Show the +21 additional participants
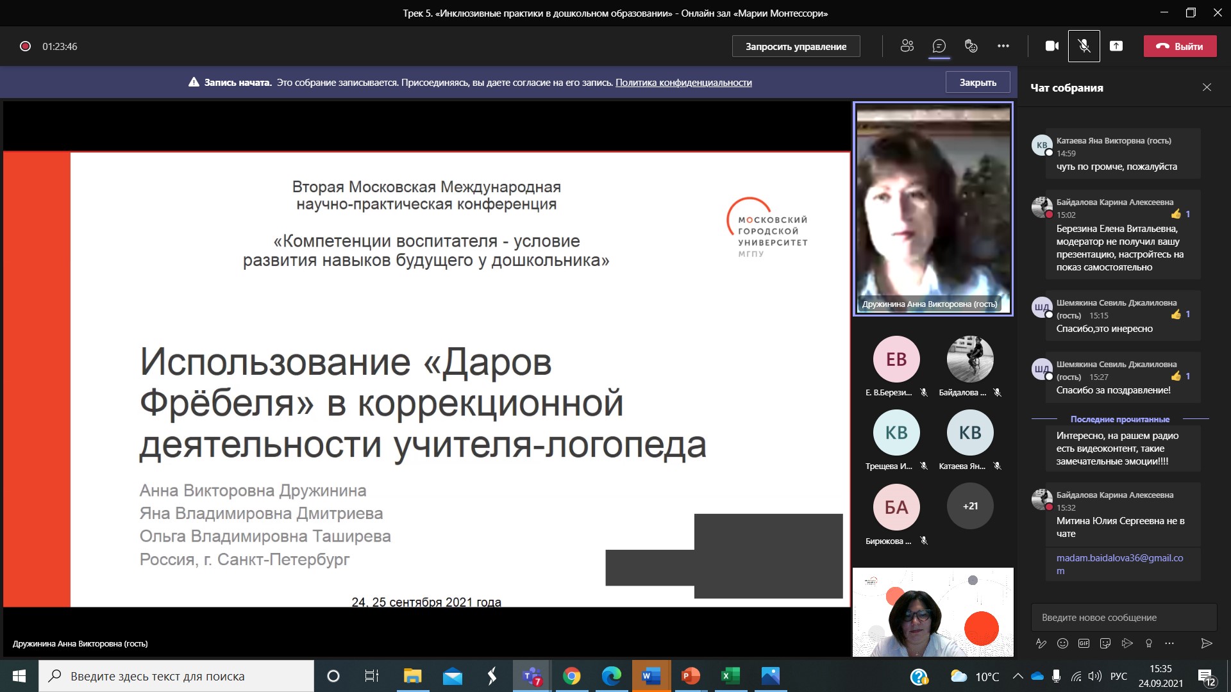This screenshot has width=1231, height=692. coord(970,506)
